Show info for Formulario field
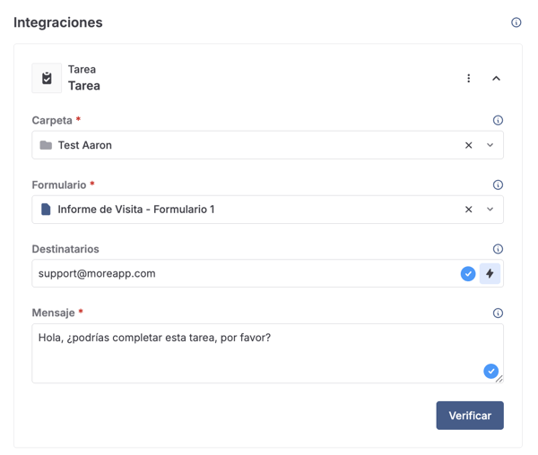 tap(498, 185)
